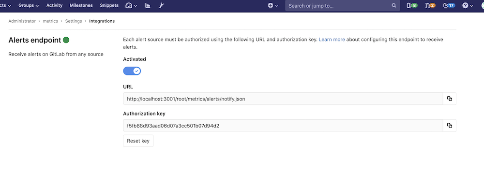The image size is (484, 187).
Task: Click the Reset key button
Action: 138,141
